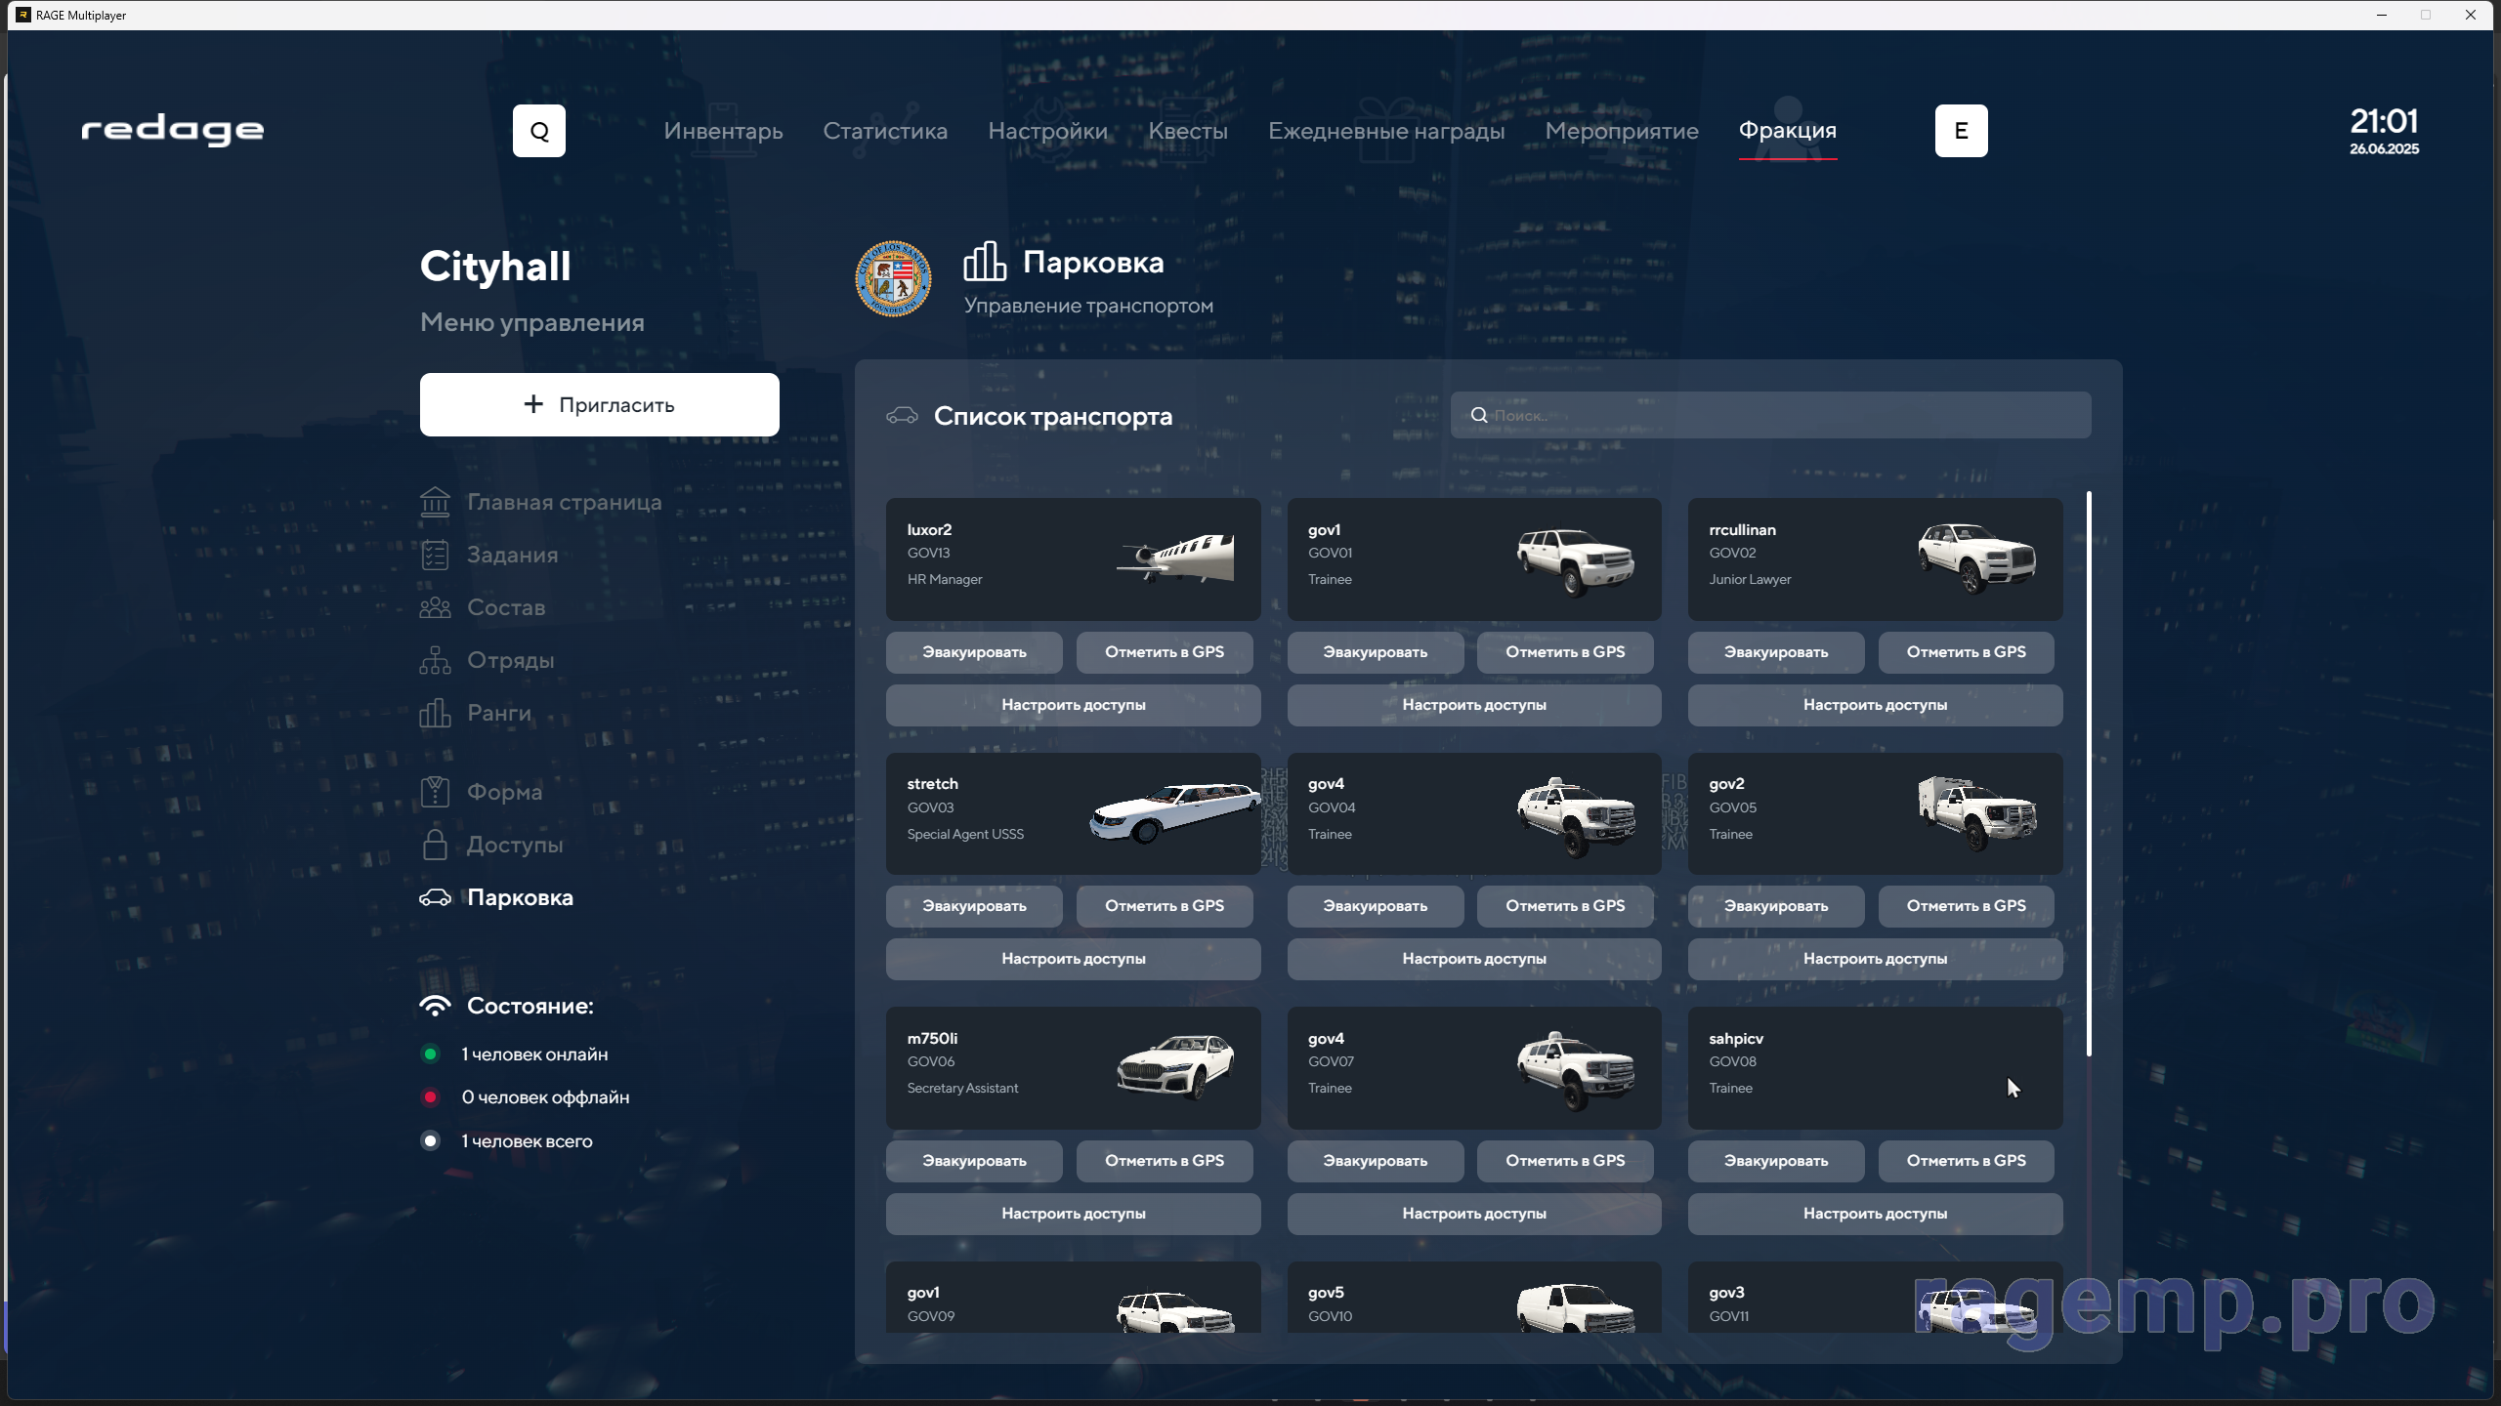2501x1406 pixels.
Task: Click the Пригласить button
Action: point(600,404)
